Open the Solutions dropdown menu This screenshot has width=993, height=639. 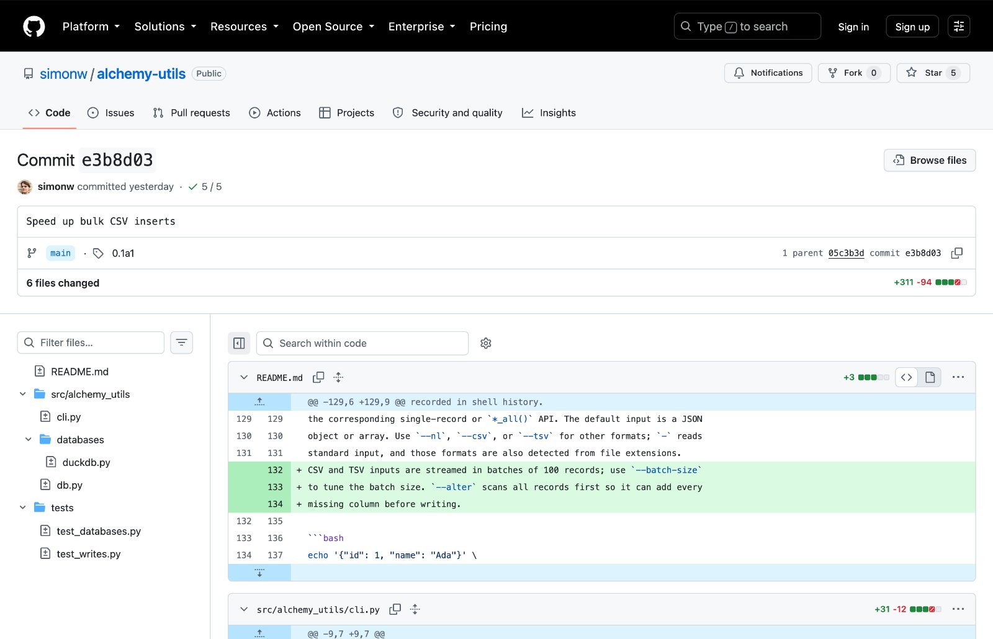point(166,27)
